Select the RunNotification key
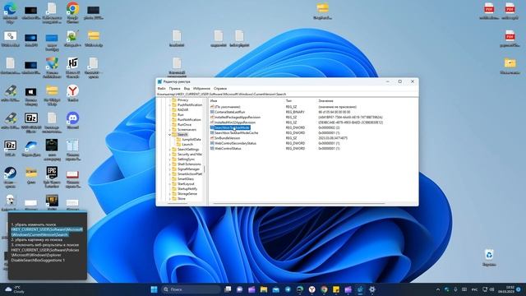Viewport: 526px width, 296px height. click(x=189, y=120)
